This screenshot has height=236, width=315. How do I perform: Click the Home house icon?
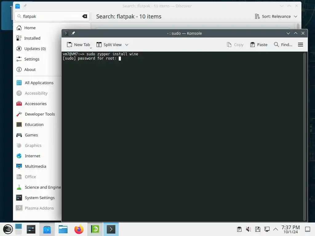tap(19, 28)
